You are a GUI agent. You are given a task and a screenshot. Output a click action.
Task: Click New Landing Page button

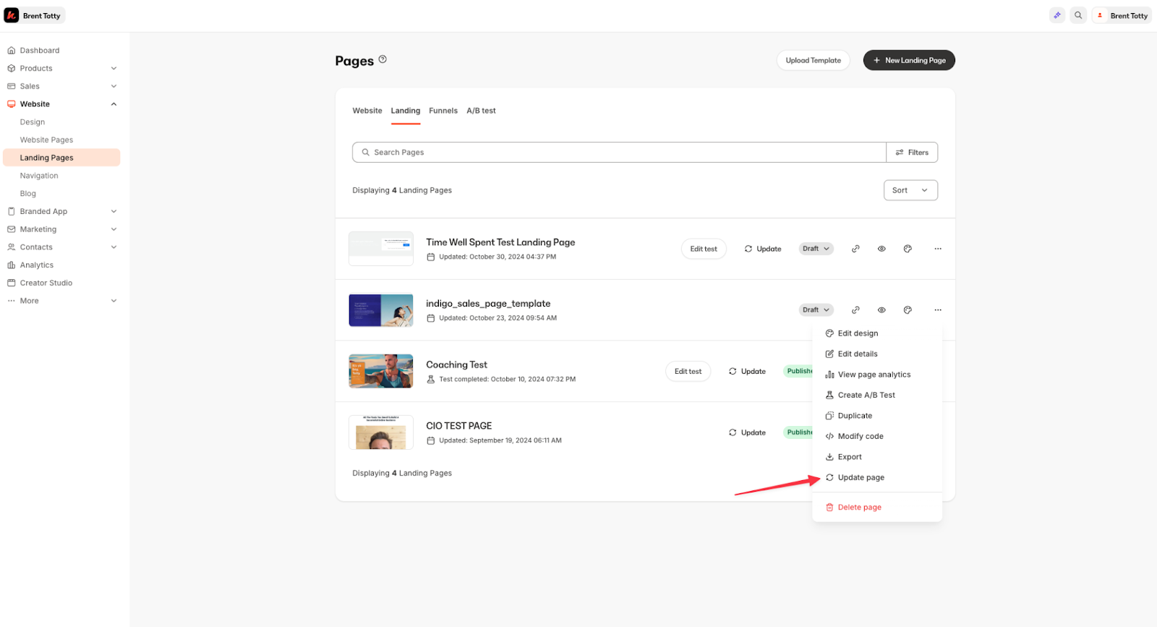[909, 60]
